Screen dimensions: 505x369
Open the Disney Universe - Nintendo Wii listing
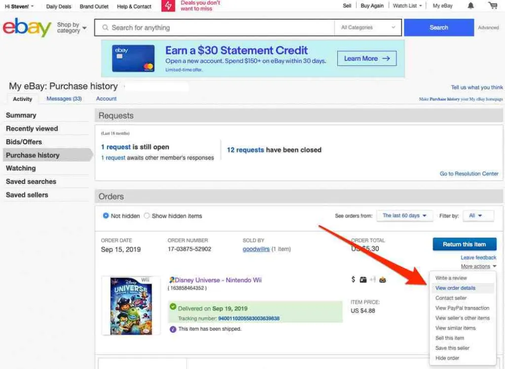click(218, 280)
